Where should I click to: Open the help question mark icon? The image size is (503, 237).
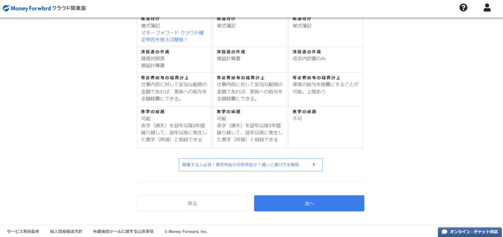(x=463, y=7)
